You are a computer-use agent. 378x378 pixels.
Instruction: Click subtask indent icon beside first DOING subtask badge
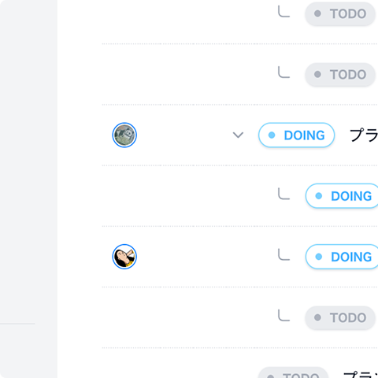(284, 194)
